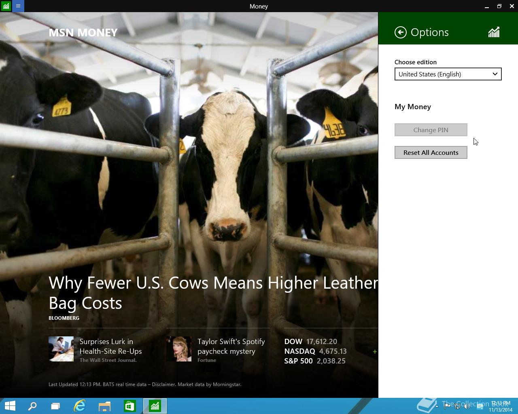Screen dimensions: 518x414
Task: Click the NASDAQ 4,675.13 index row
Action: point(315,351)
